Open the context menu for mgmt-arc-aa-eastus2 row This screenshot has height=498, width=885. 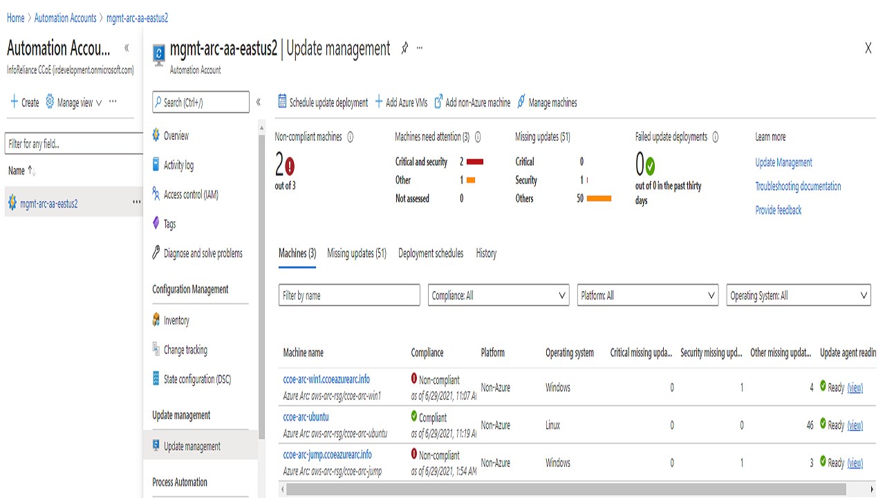[136, 203]
